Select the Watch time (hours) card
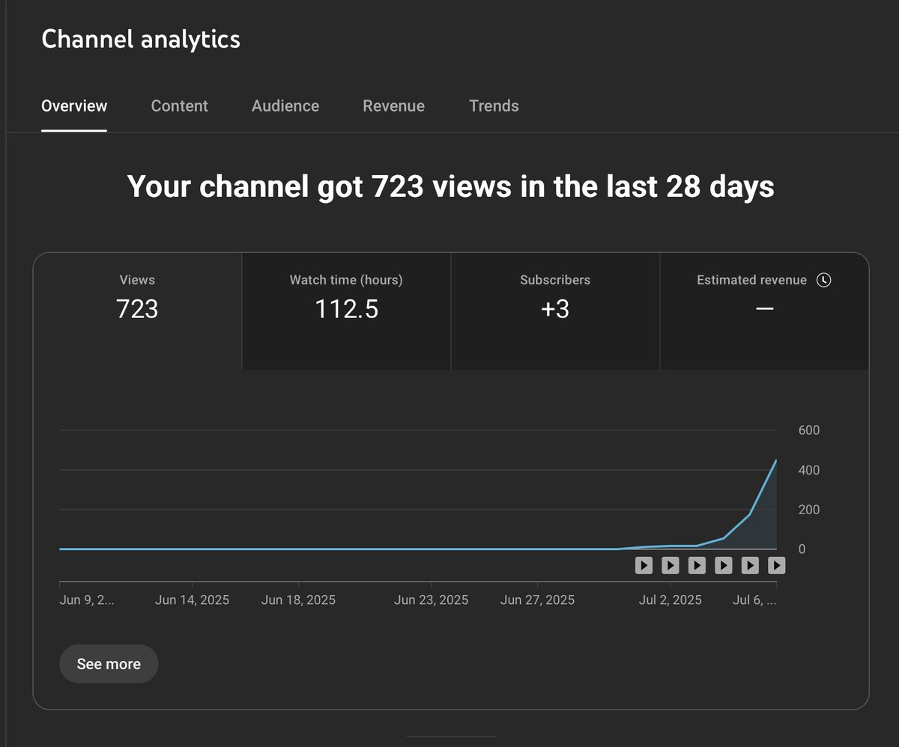Screen dimensions: 899x747 346,311
